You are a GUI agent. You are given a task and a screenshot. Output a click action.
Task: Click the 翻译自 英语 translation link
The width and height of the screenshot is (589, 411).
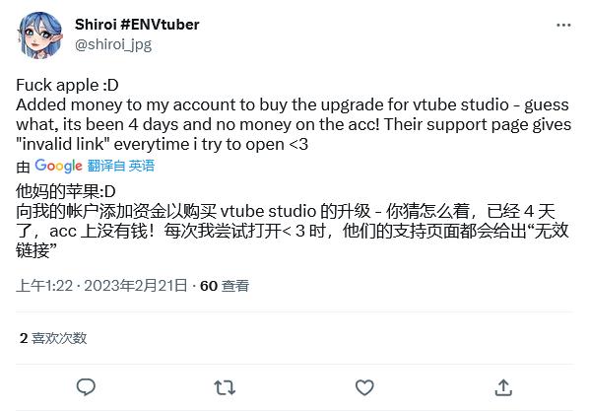coord(121,166)
